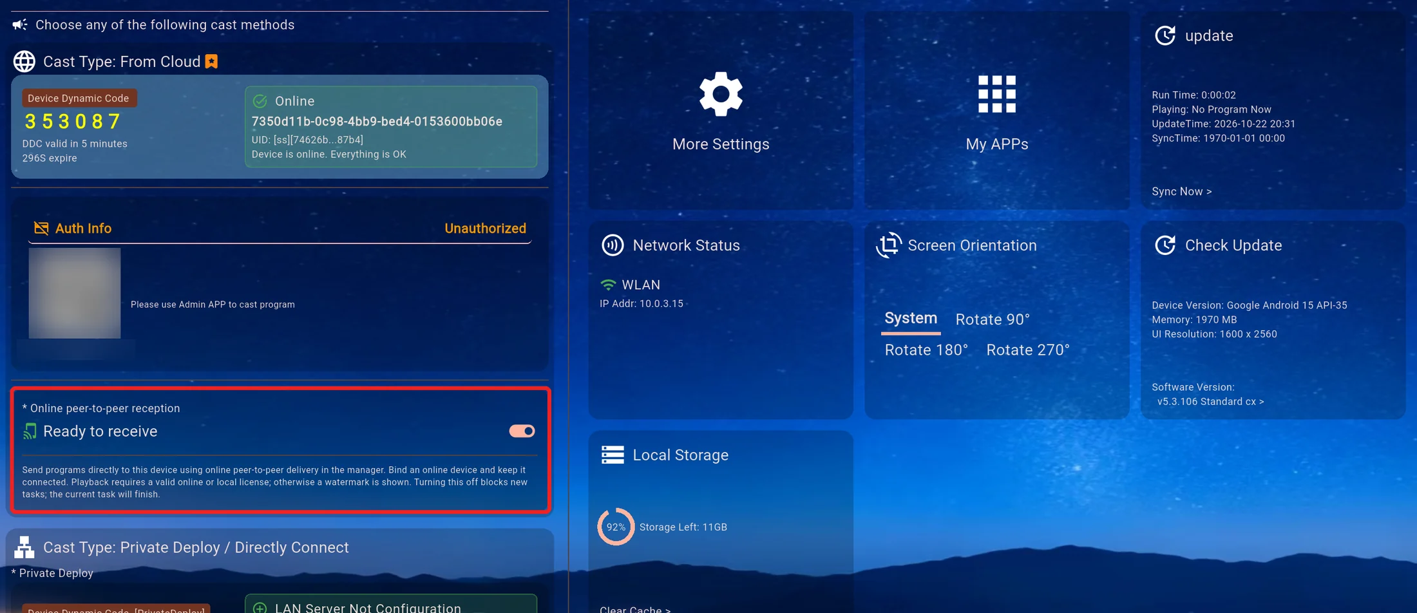Click the 296S expire countdown text

[50, 158]
